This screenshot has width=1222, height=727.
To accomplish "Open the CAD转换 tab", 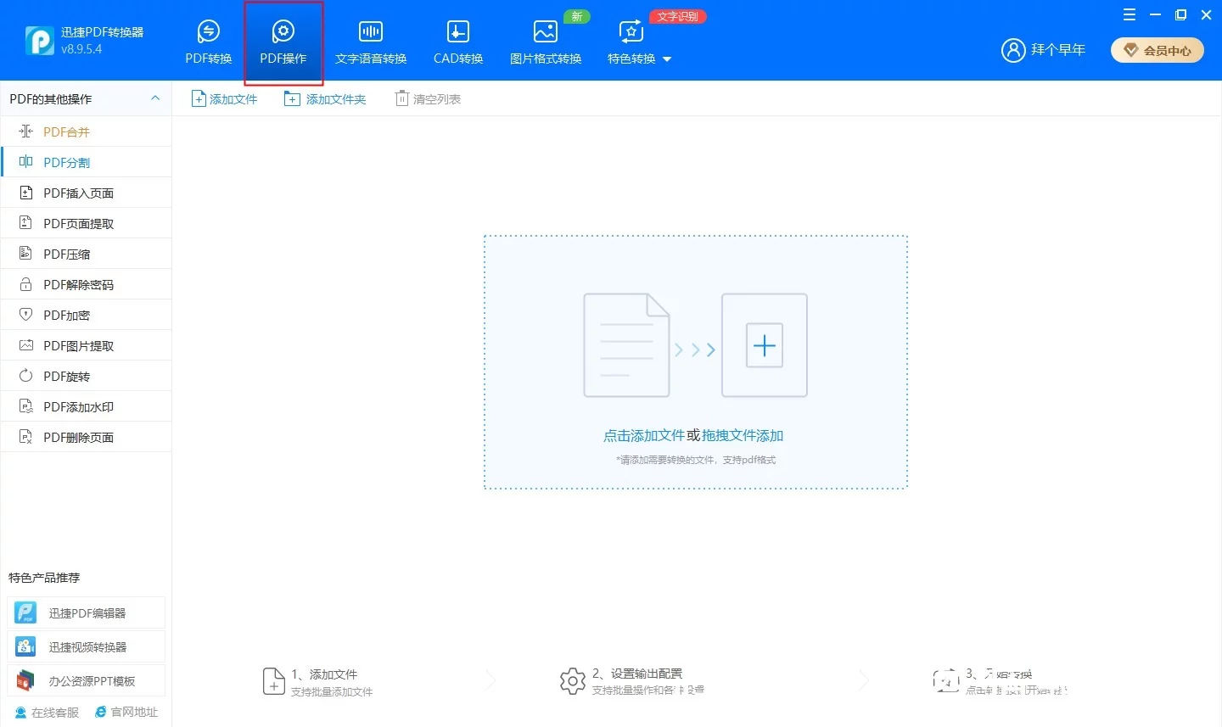I will (458, 42).
